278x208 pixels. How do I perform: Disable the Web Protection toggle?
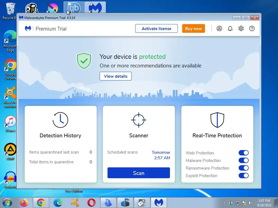point(244,153)
